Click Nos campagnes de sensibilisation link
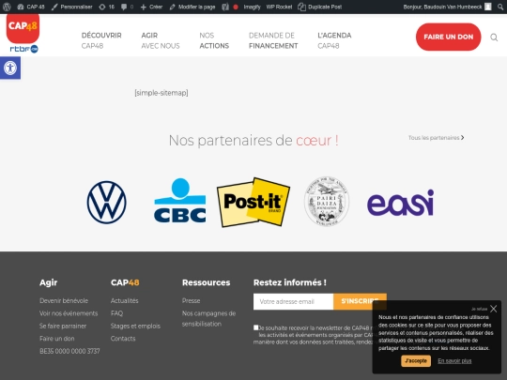 click(x=208, y=319)
